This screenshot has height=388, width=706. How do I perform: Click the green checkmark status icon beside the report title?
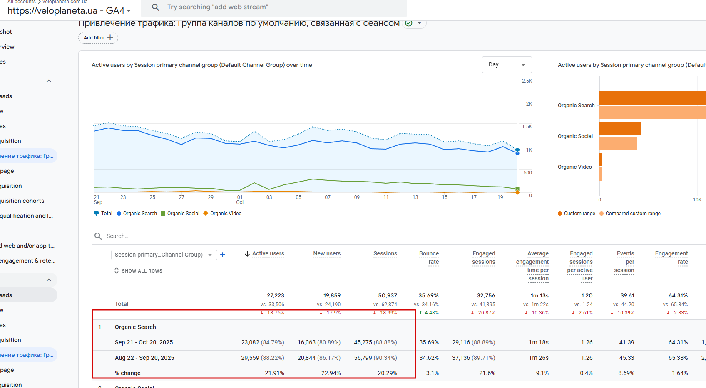point(409,23)
